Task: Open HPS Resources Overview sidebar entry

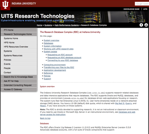Action: (19, 47)
